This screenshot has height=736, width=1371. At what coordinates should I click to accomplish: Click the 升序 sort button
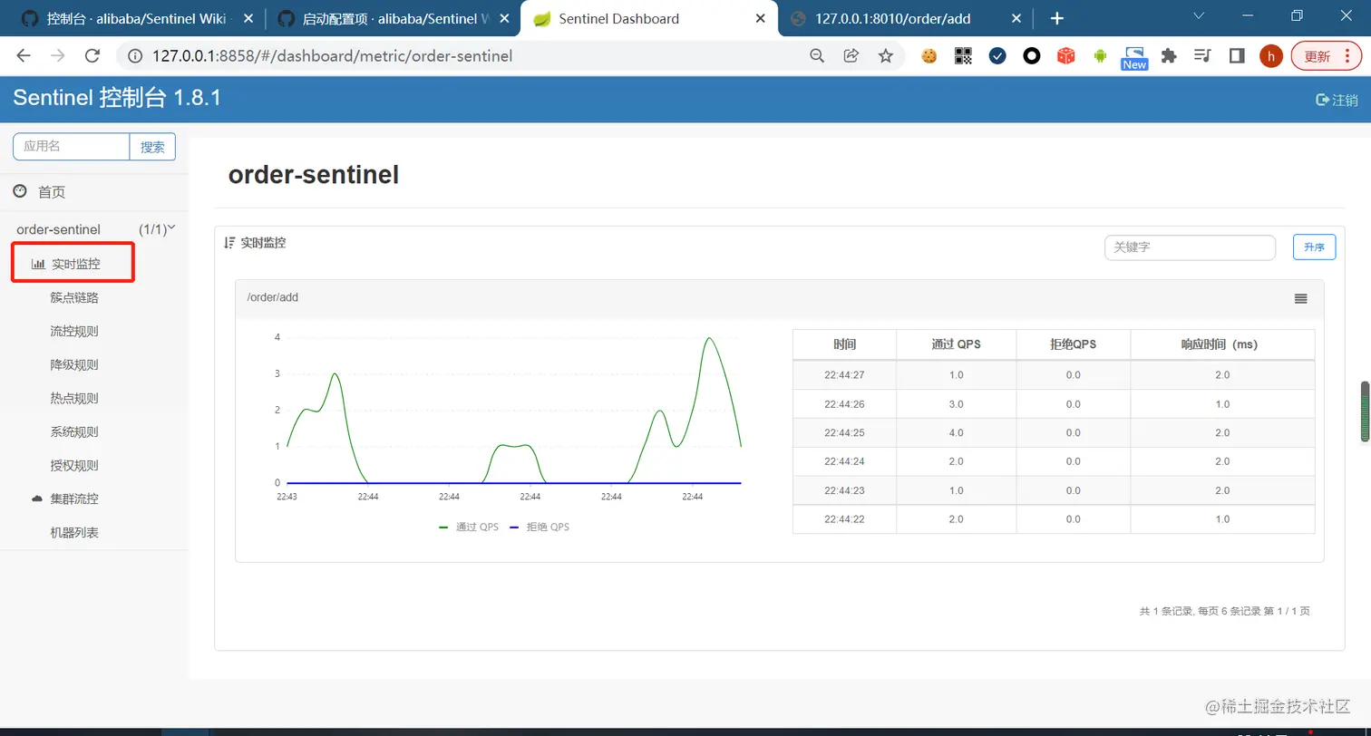1314,247
